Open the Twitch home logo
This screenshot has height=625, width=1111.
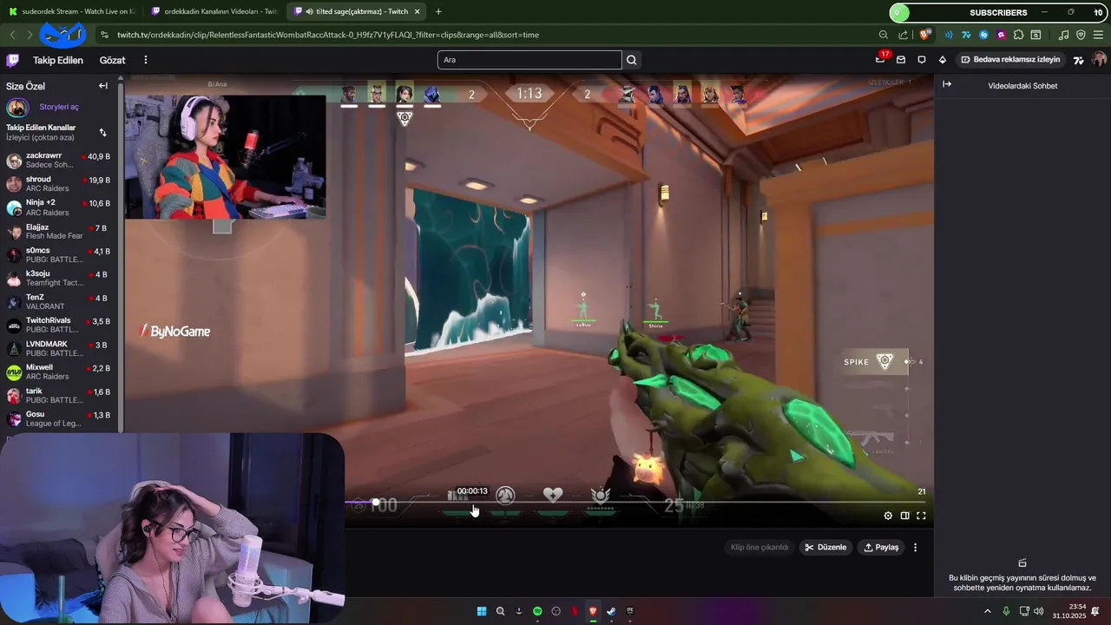point(12,60)
